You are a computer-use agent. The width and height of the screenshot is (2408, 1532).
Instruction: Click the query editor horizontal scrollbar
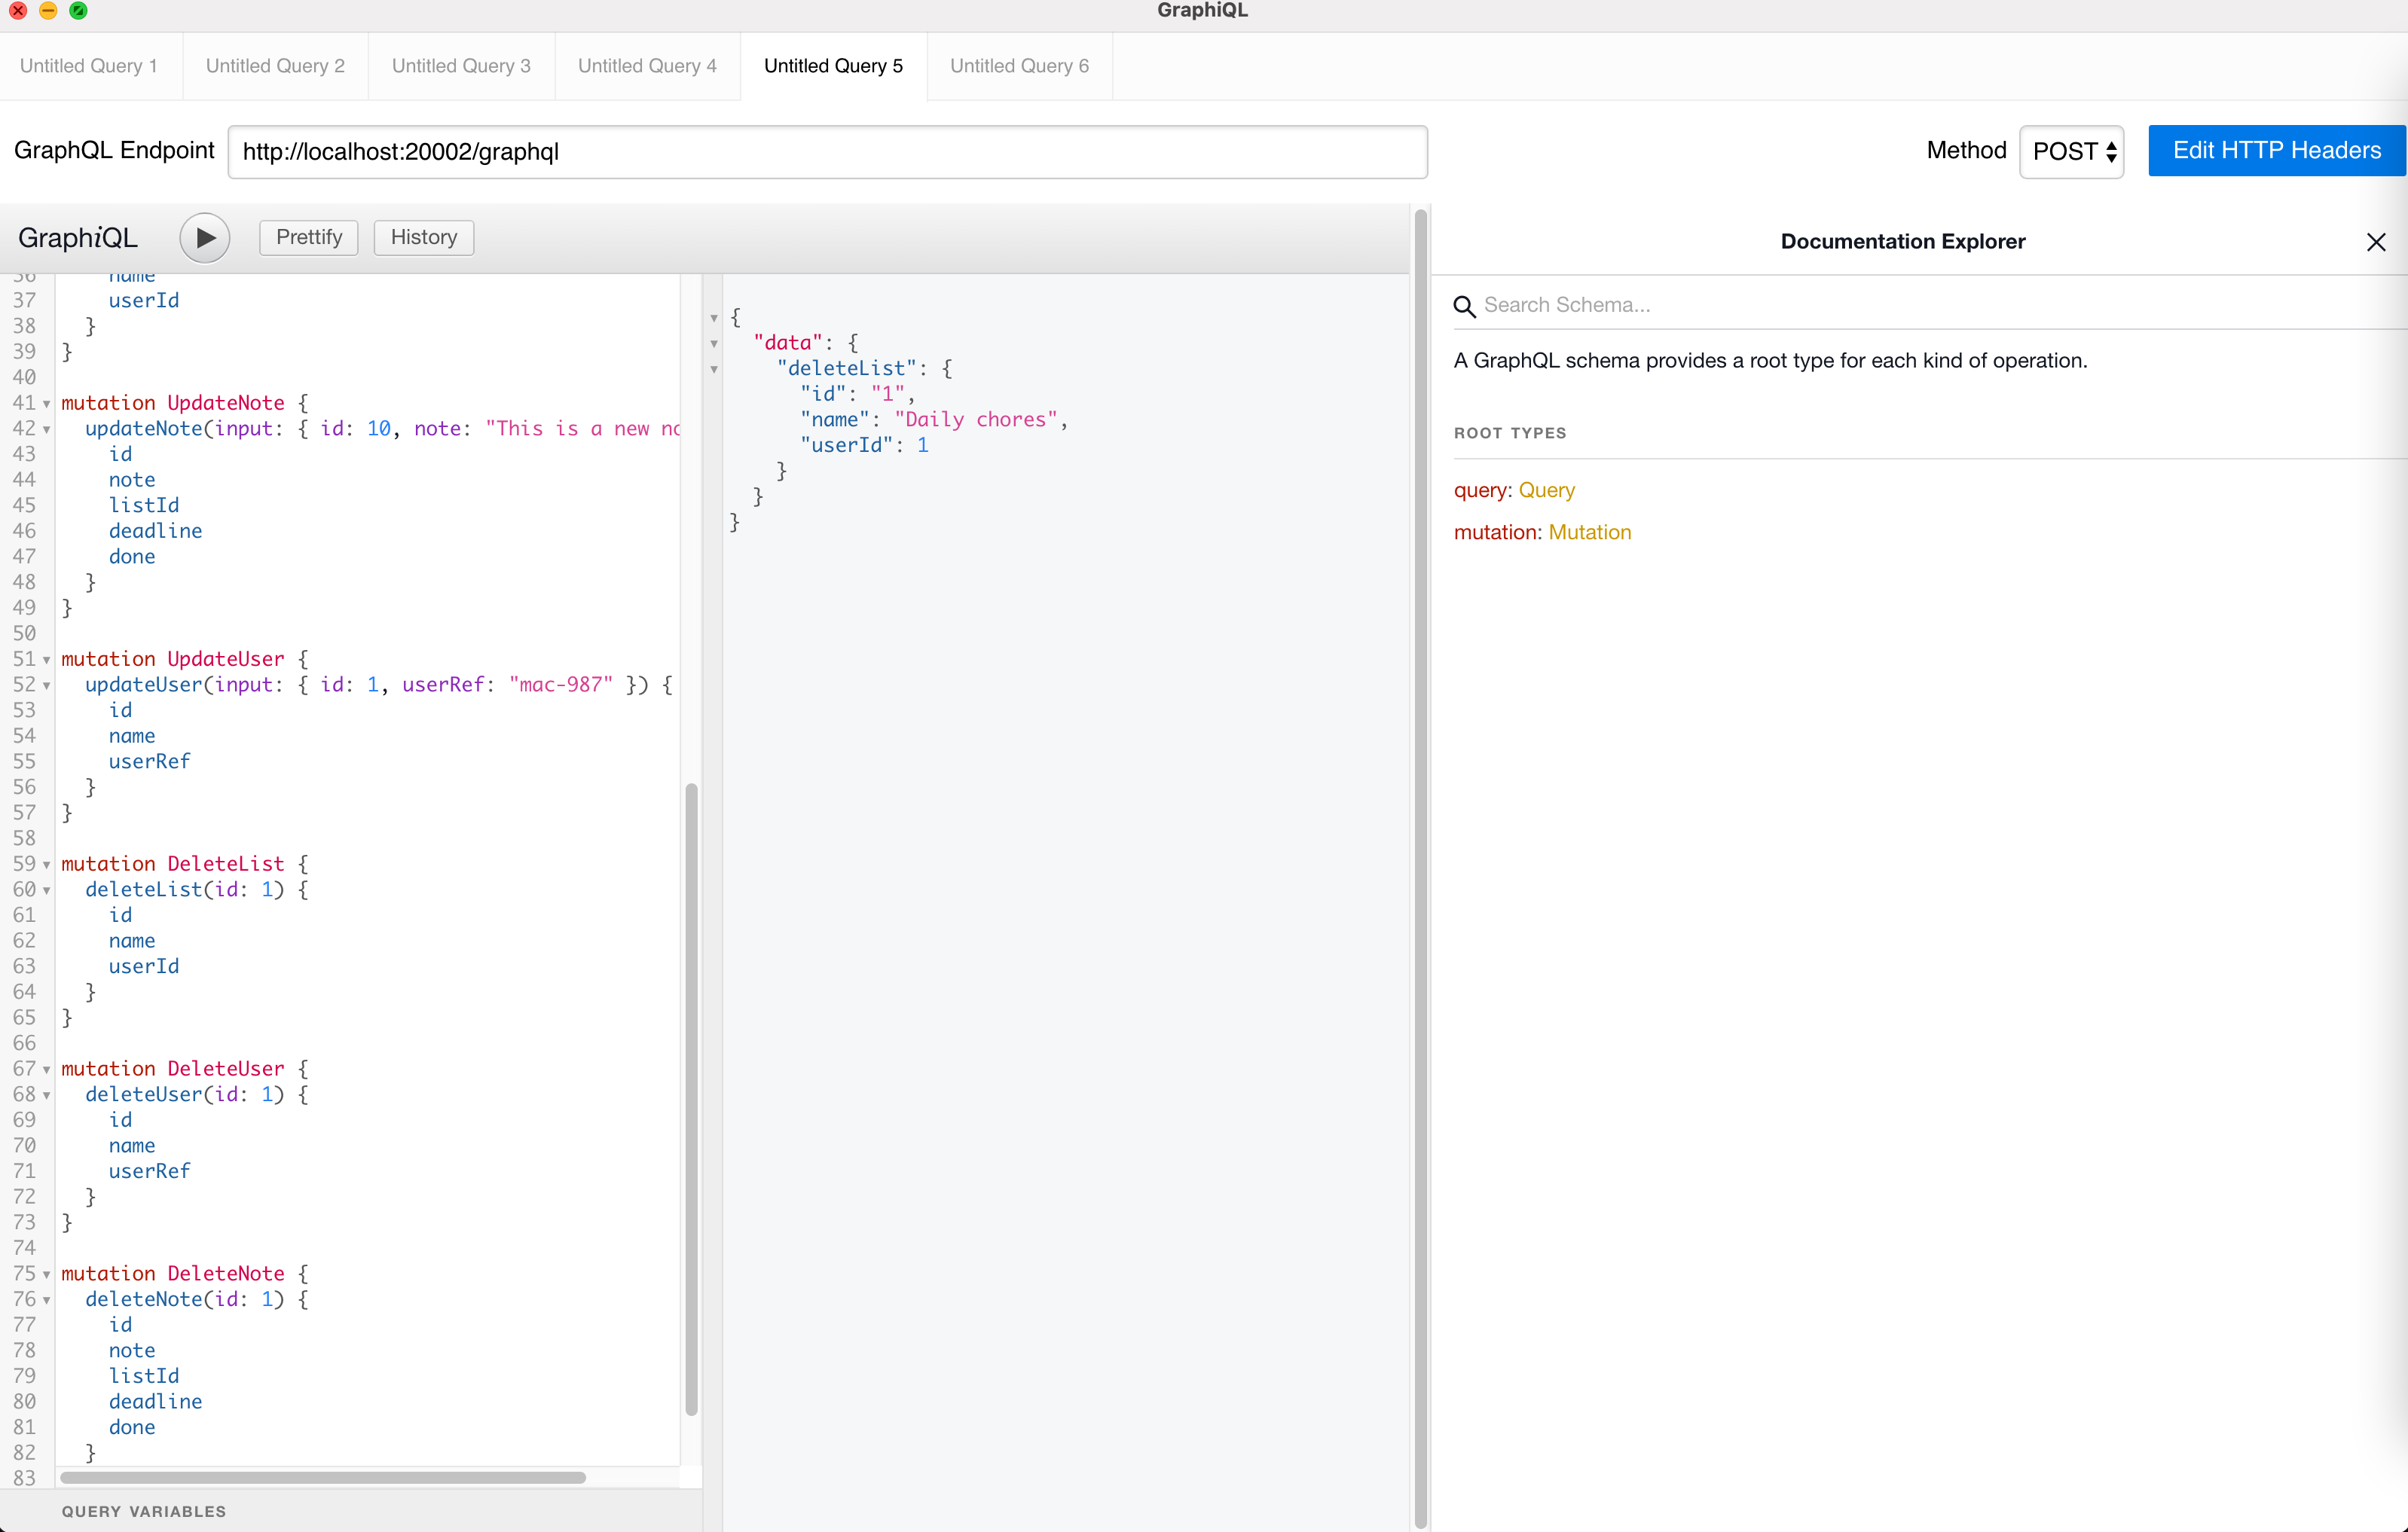point(322,1477)
